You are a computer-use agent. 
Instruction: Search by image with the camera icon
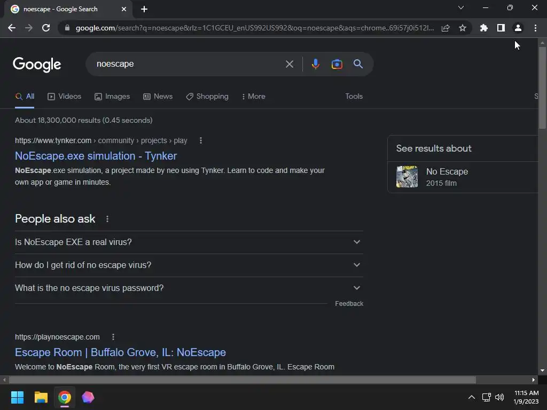[x=337, y=64]
